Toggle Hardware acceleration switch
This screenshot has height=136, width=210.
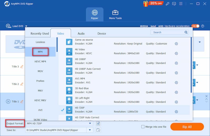195,26
